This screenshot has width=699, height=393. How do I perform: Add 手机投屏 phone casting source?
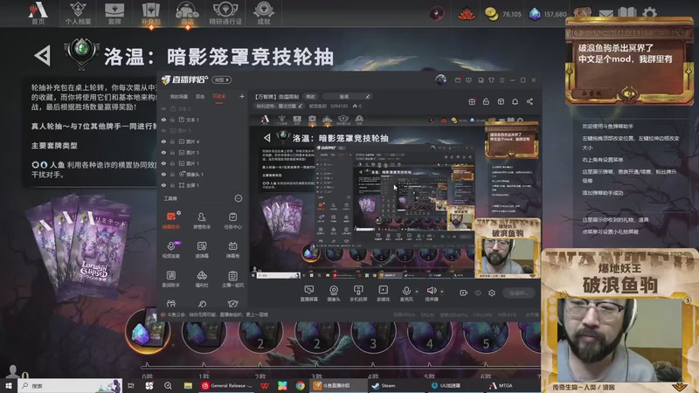(358, 293)
